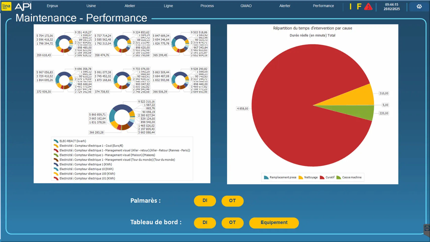
Task: Click the Nettoyage legend marker
Action: (301, 177)
